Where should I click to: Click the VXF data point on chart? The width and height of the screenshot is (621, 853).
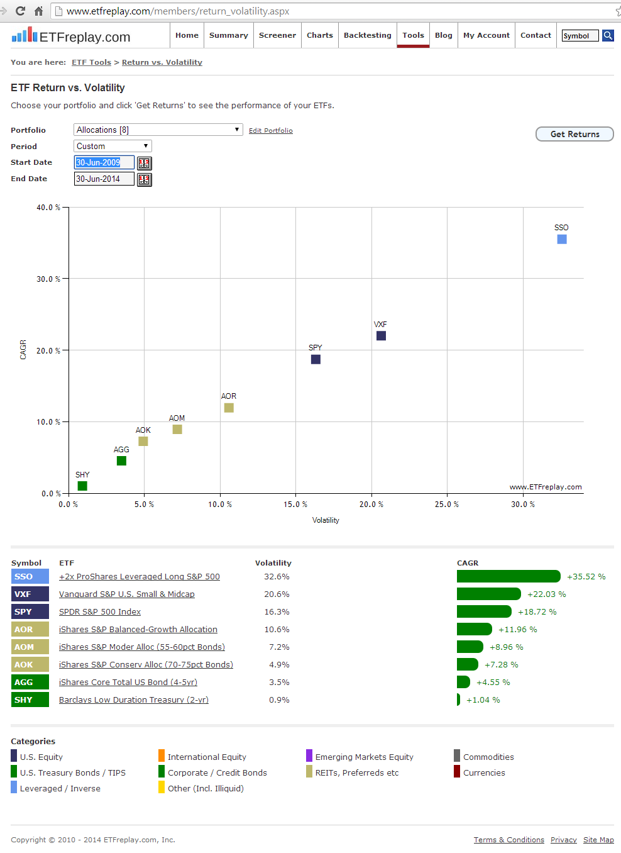(x=381, y=336)
